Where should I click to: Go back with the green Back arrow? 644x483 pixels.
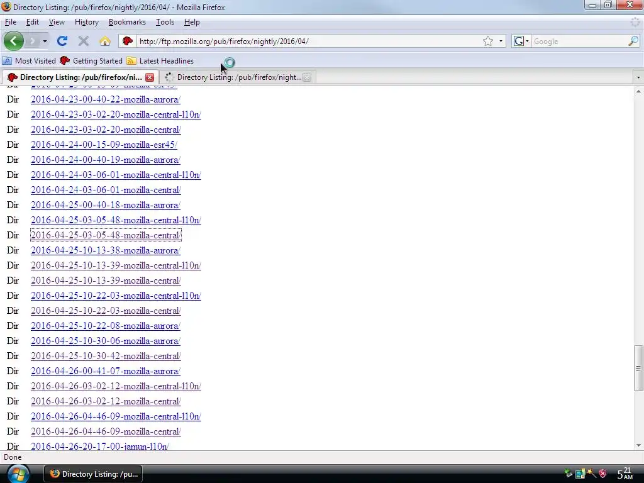(14, 41)
